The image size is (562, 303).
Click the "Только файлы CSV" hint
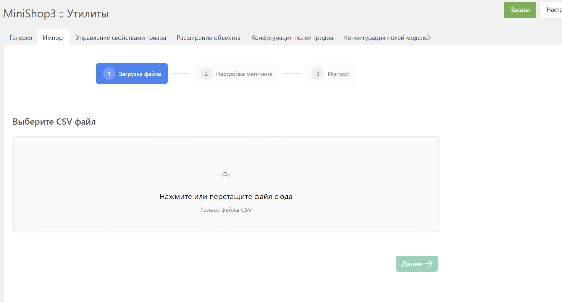tap(226, 210)
